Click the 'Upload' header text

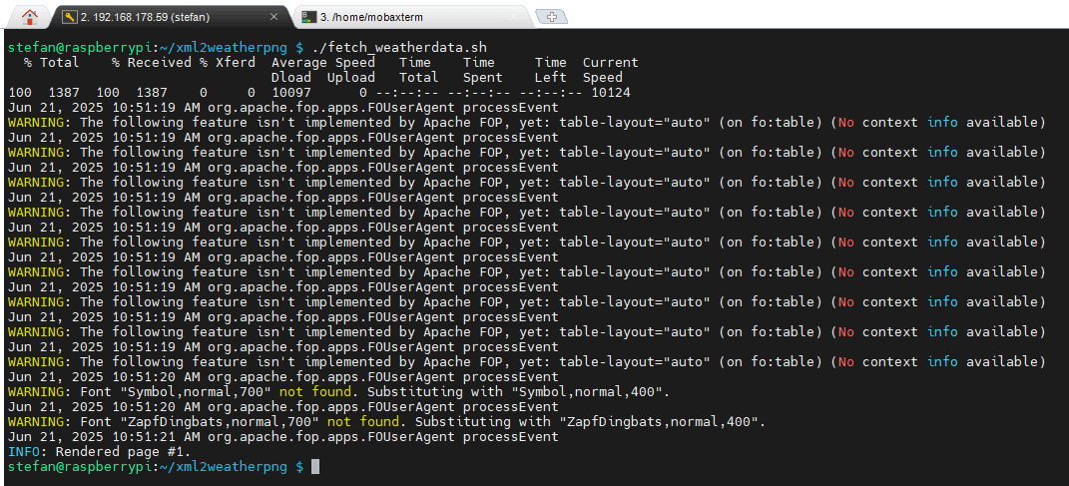351,78
